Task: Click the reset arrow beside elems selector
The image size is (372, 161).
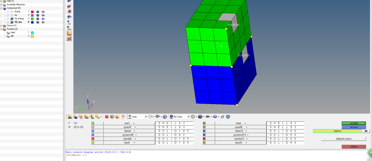Action: (x=366, y=131)
